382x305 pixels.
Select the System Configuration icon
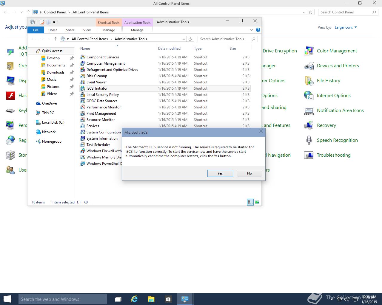click(x=83, y=132)
